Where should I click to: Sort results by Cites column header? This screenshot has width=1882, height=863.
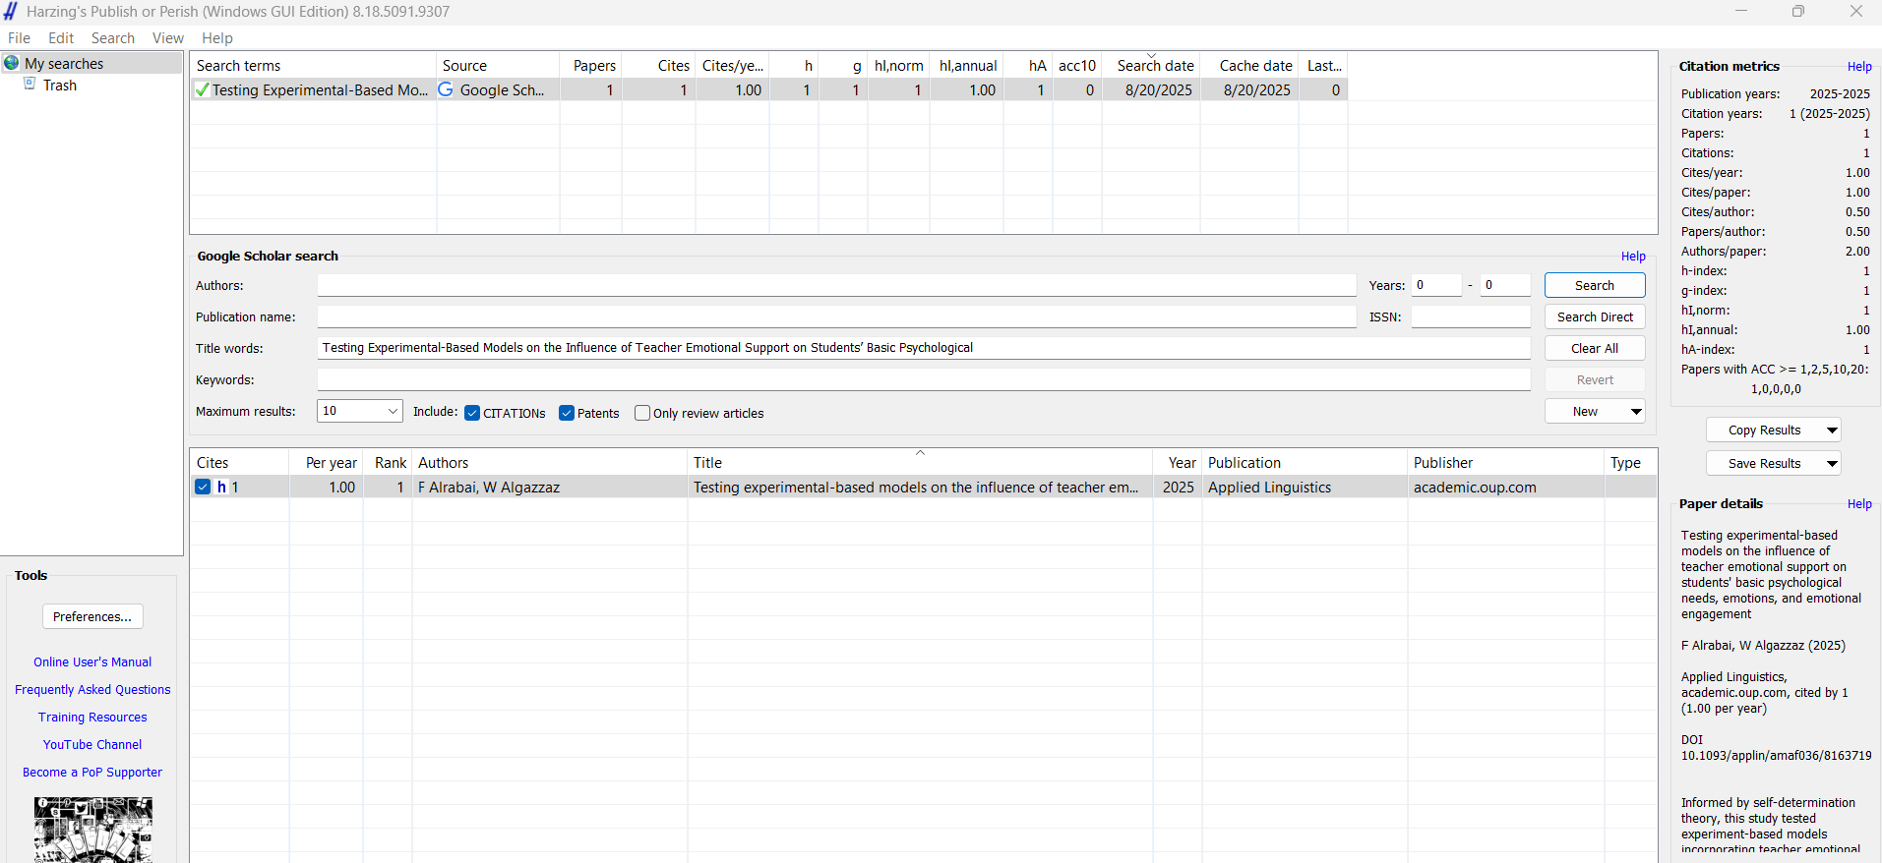[239, 462]
